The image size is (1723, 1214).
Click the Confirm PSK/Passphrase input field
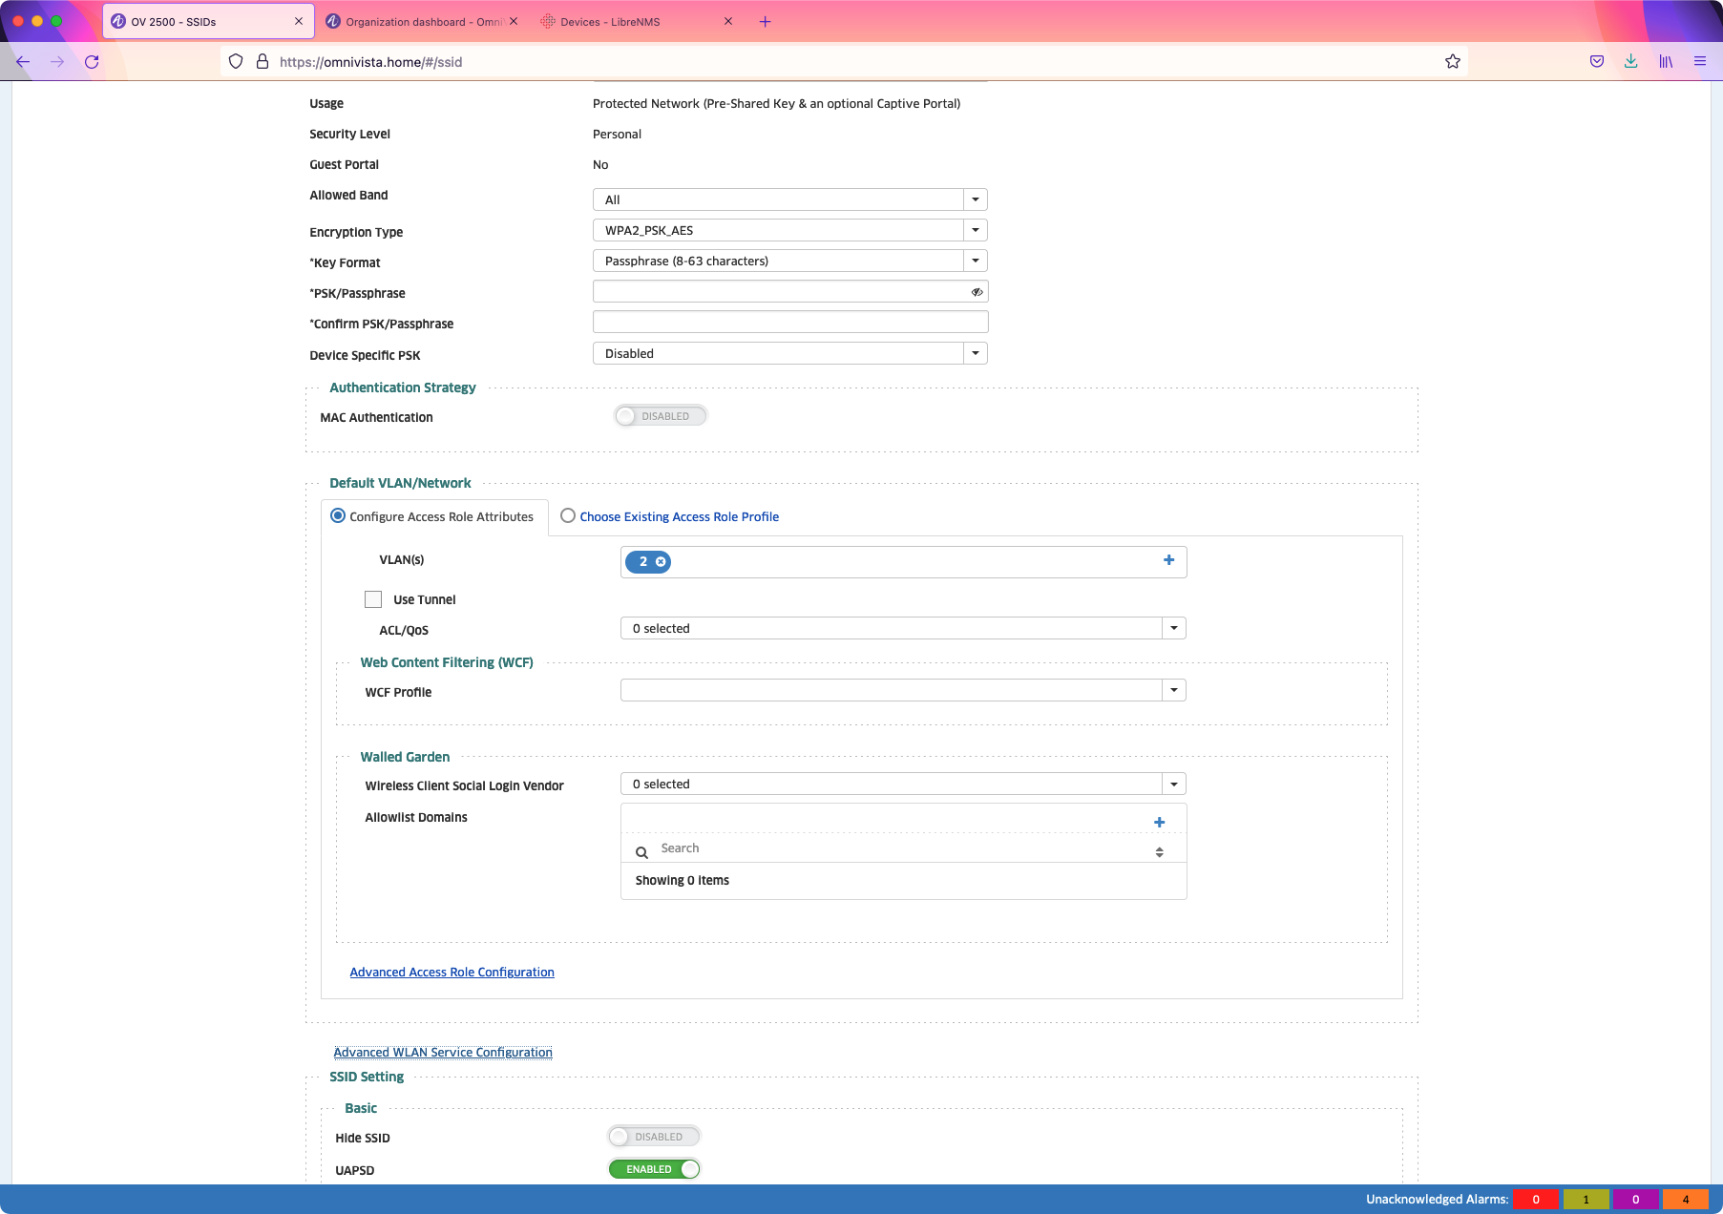(789, 323)
